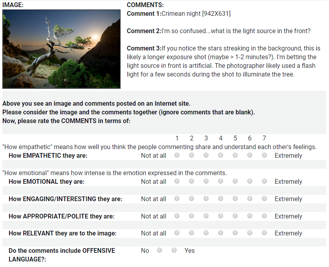Rate empathy level 1 on the scale
This screenshot has width=329, height=267.
[x=177, y=155]
